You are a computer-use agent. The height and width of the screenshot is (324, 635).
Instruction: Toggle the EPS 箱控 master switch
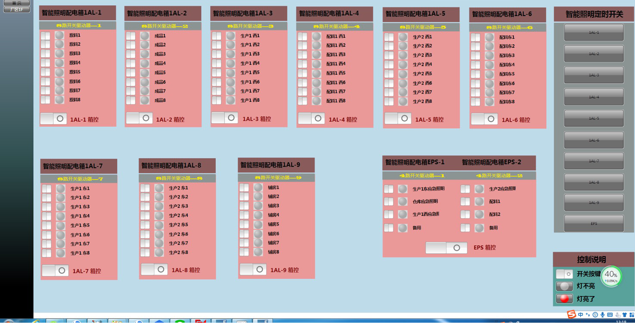pos(446,248)
